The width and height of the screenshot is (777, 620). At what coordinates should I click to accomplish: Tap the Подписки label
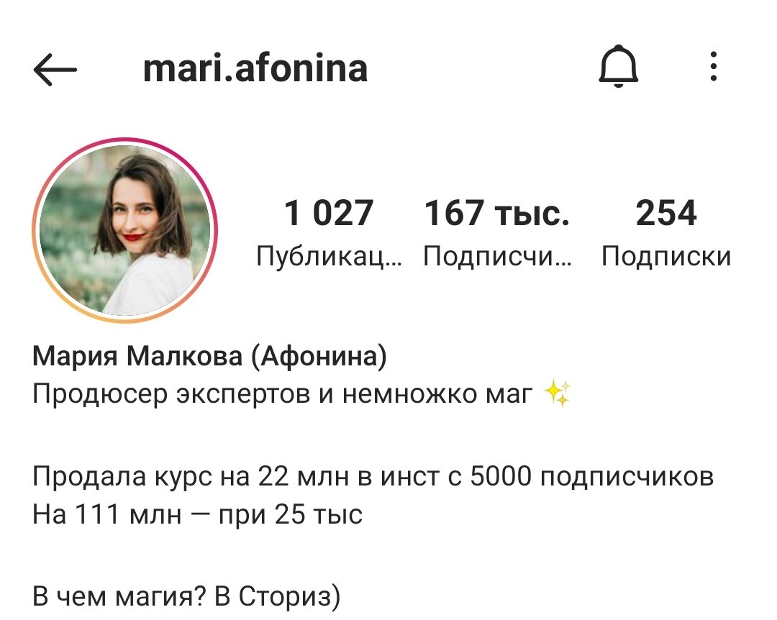666,257
